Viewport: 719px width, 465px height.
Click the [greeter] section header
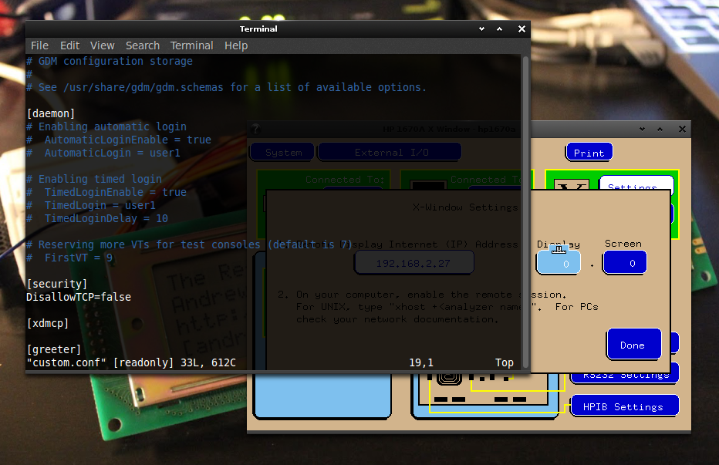coord(54,349)
